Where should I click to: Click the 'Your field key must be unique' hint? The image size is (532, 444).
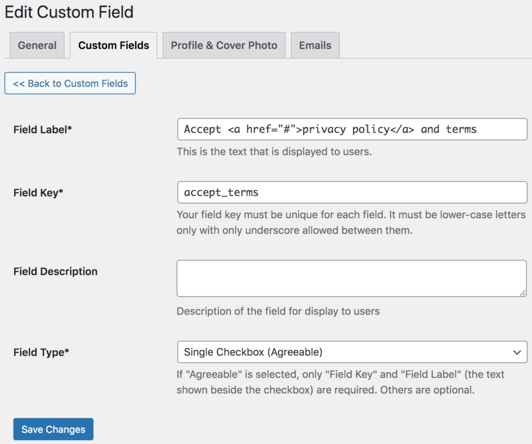tap(351, 223)
